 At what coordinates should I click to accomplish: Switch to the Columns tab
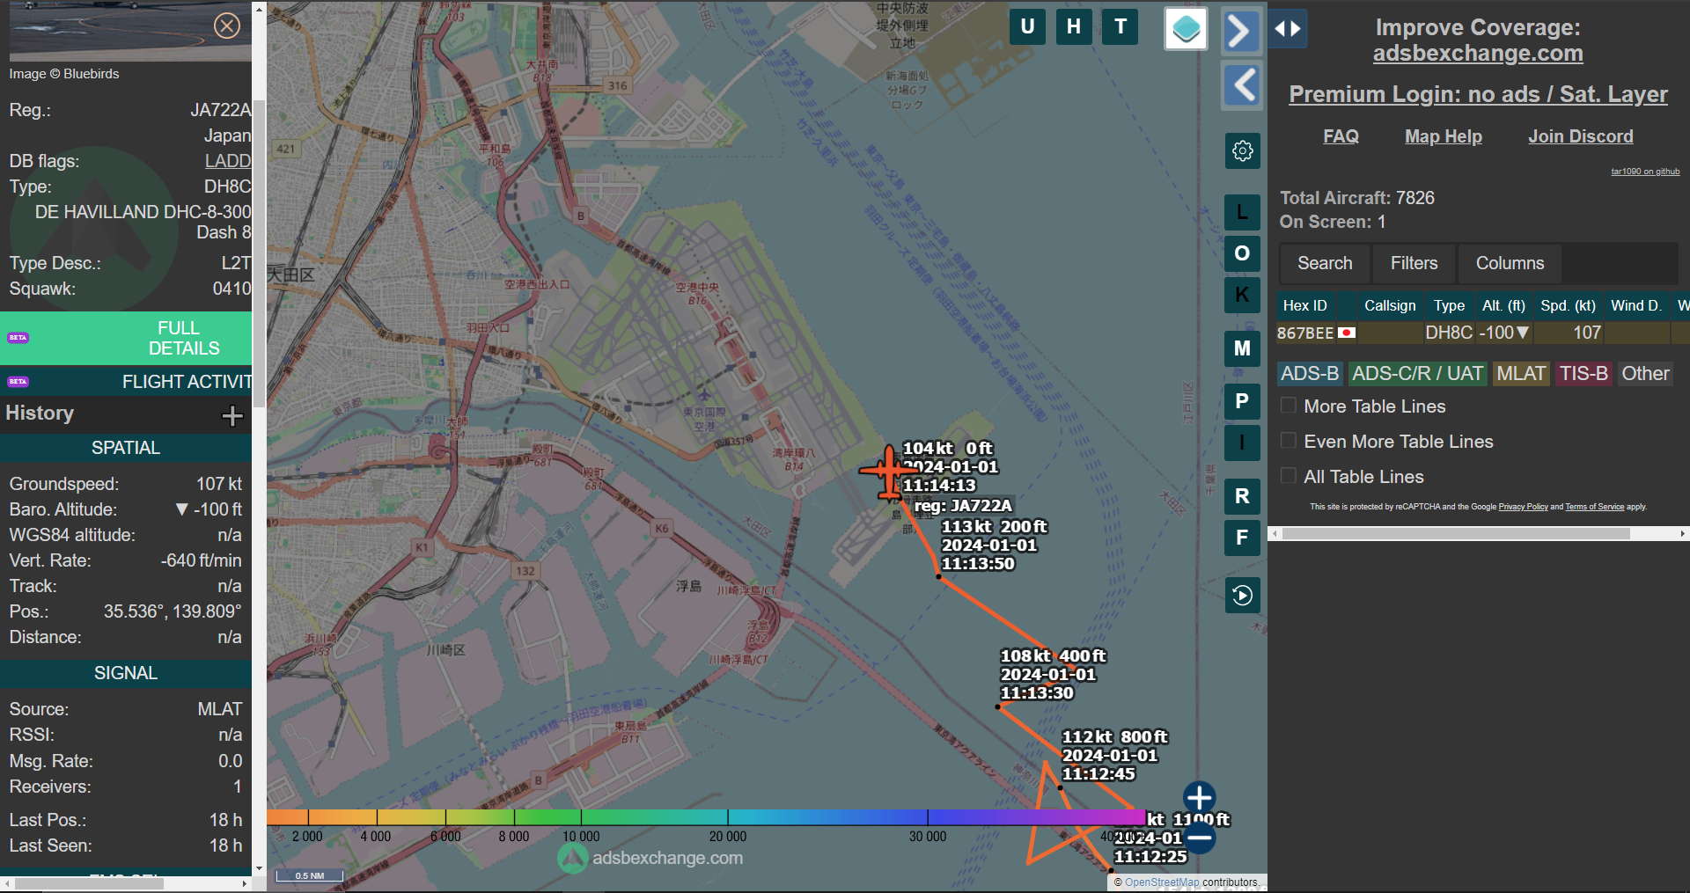point(1510,263)
